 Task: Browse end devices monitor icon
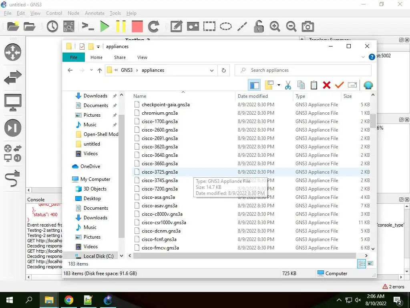click(12, 102)
